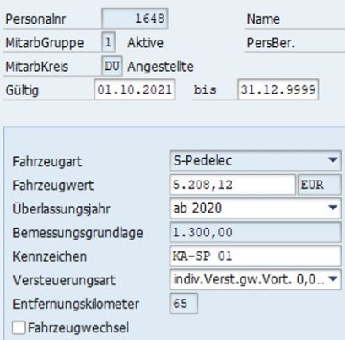Click the Fahrzeugart label
345x340 pixels.
coord(47,162)
